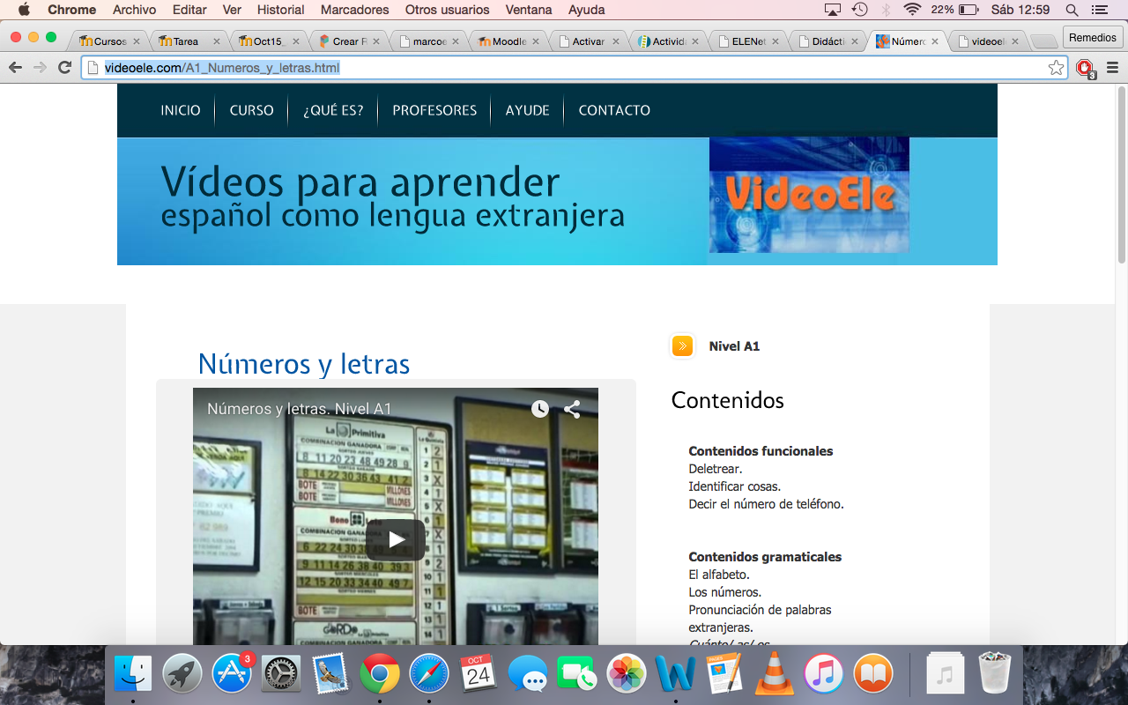Viewport: 1128px width, 705px height.
Task: Go to the CURSO page
Action: 251,110
